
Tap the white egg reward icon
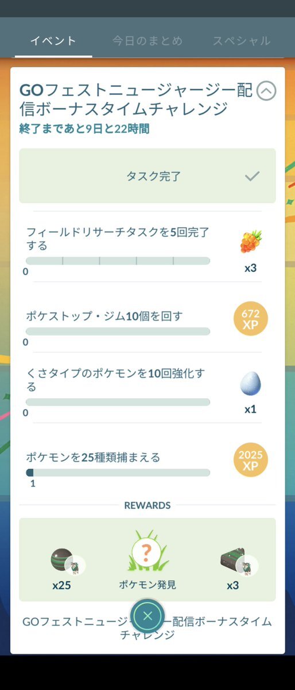pos(250,384)
